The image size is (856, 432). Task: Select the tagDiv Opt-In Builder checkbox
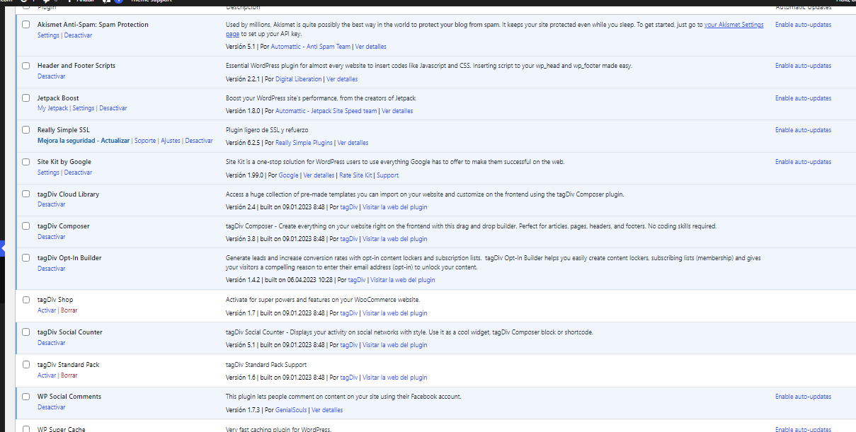pyautogui.click(x=26, y=258)
